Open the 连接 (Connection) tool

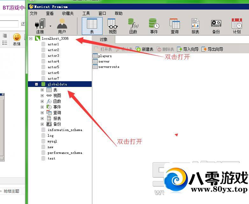tap(40, 26)
